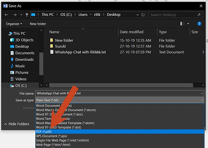The image size is (208, 148).
Task: Open Music in the sidebar
Action: [x=17, y=66]
